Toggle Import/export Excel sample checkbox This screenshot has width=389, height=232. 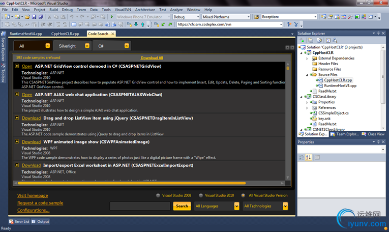tap(17, 165)
